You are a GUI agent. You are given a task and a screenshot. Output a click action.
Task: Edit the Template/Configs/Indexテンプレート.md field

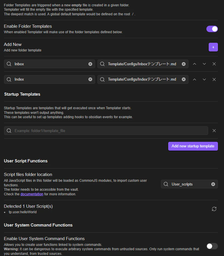click(143, 79)
